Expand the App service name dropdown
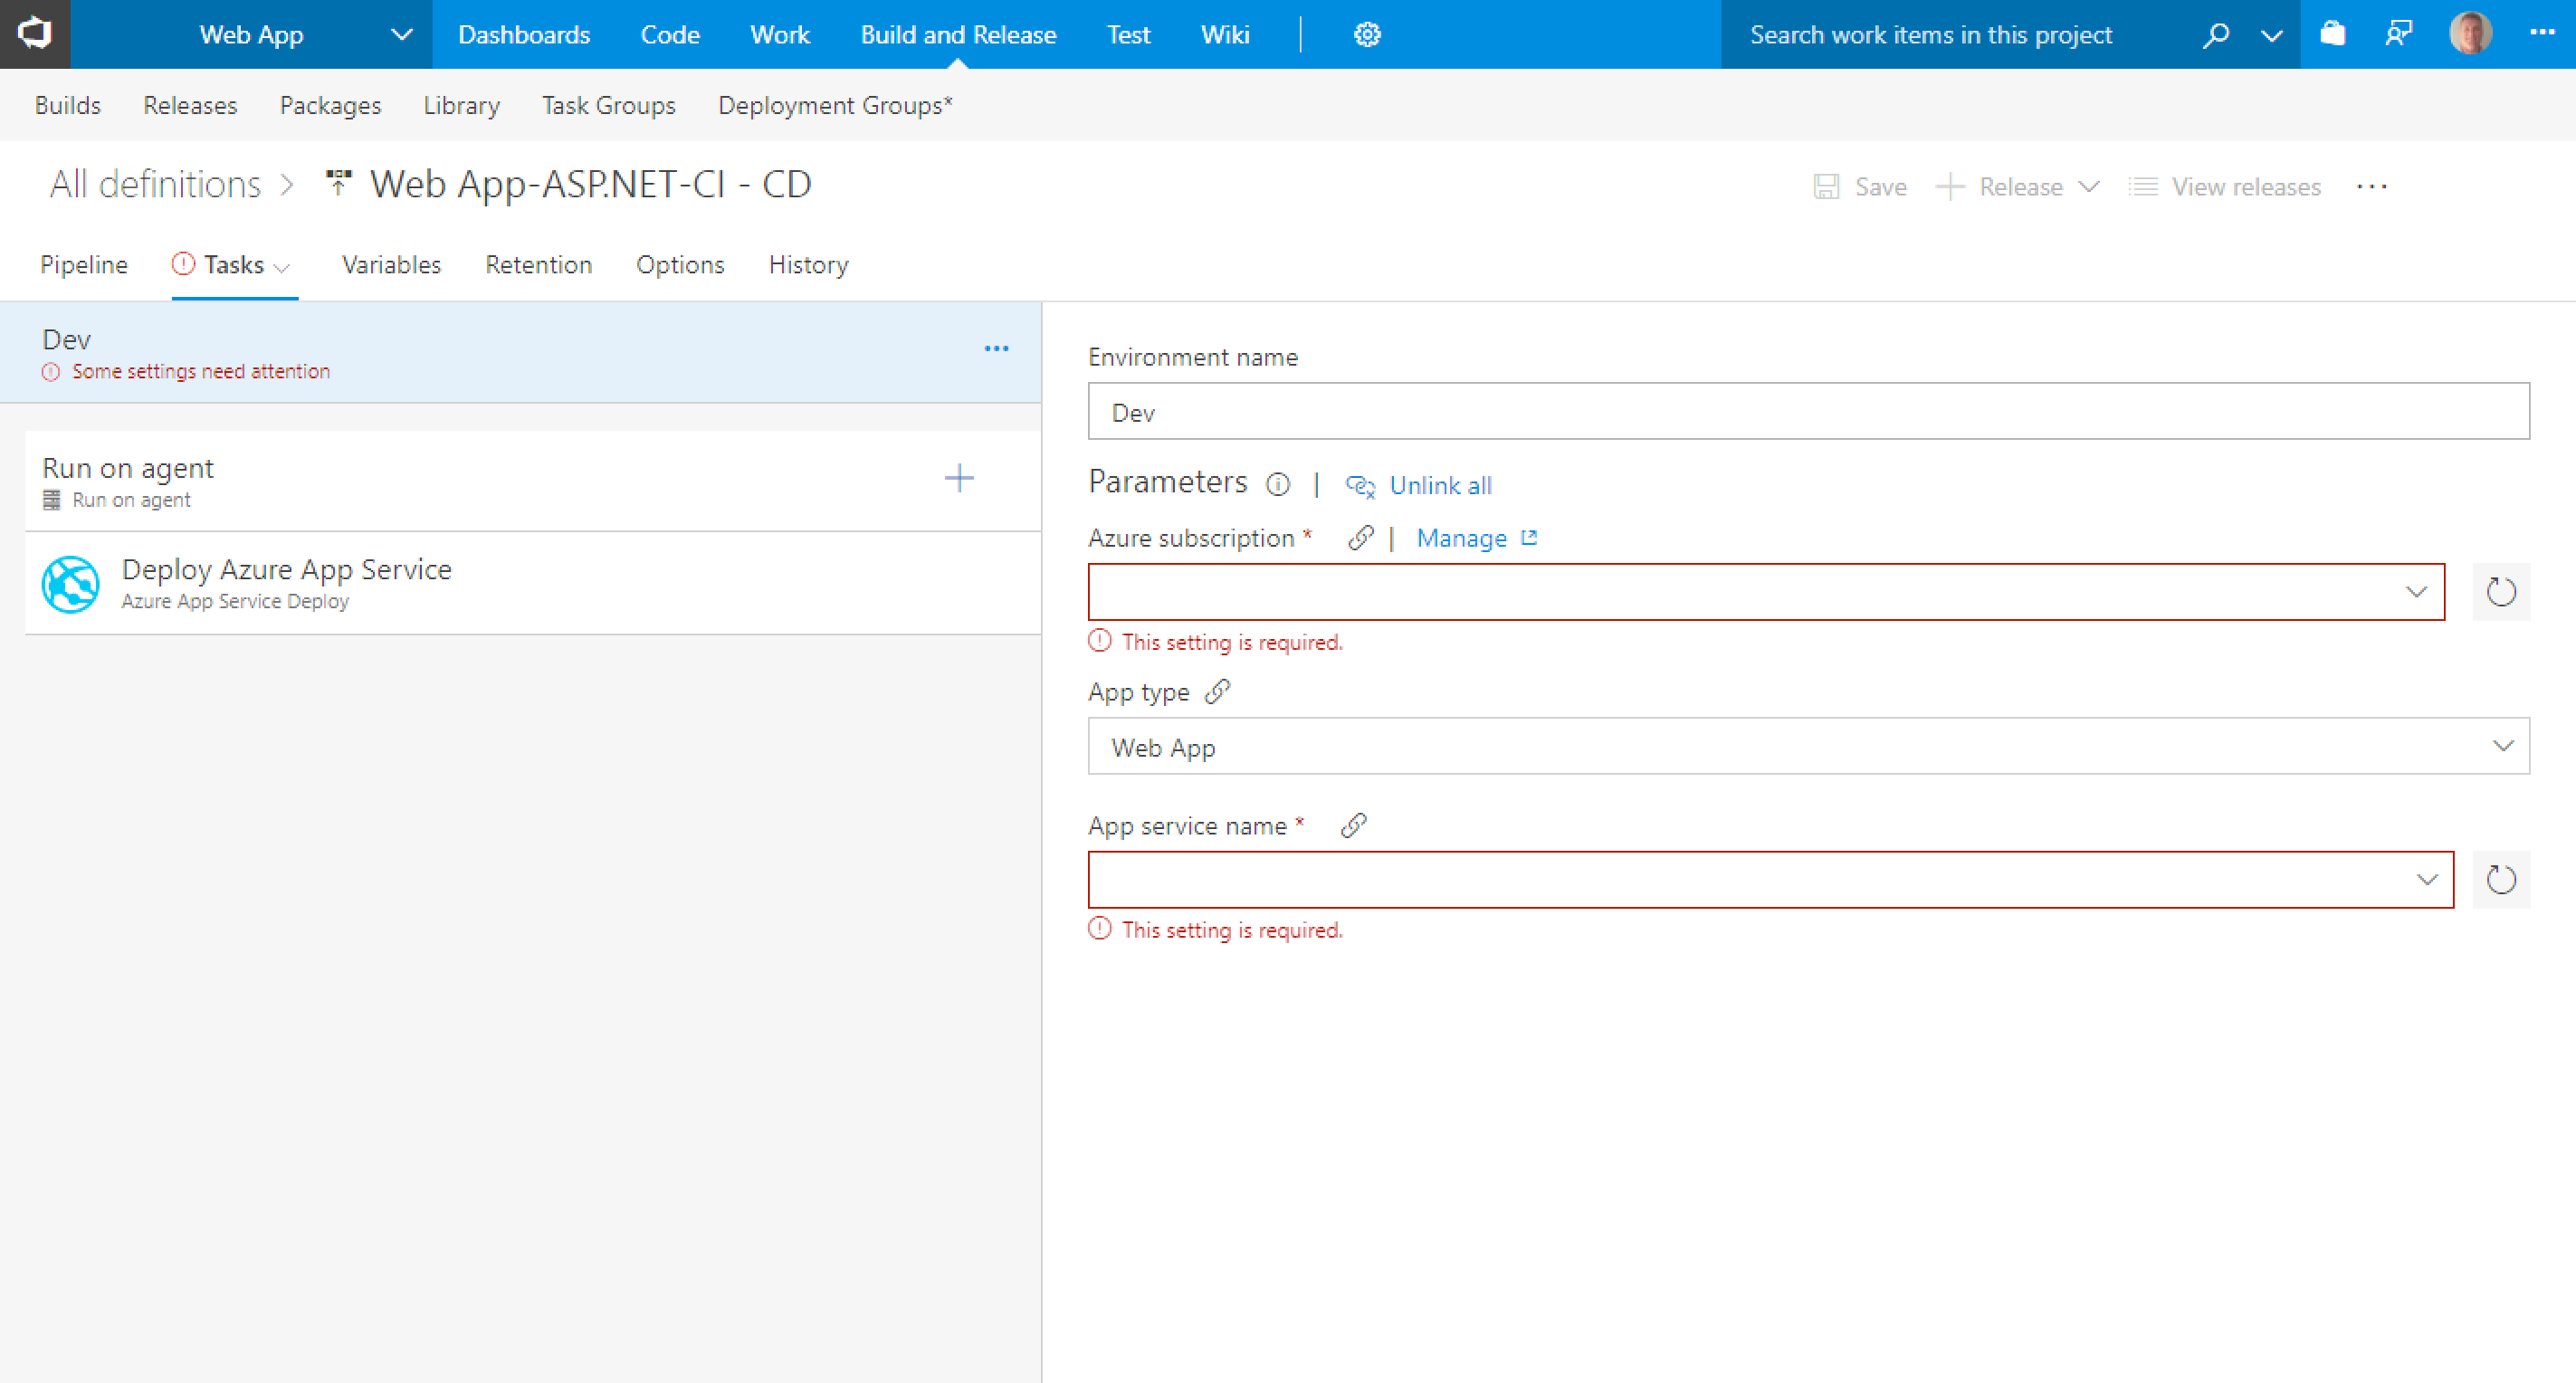The height and width of the screenshot is (1383, 2576). click(x=2426, y=880)
